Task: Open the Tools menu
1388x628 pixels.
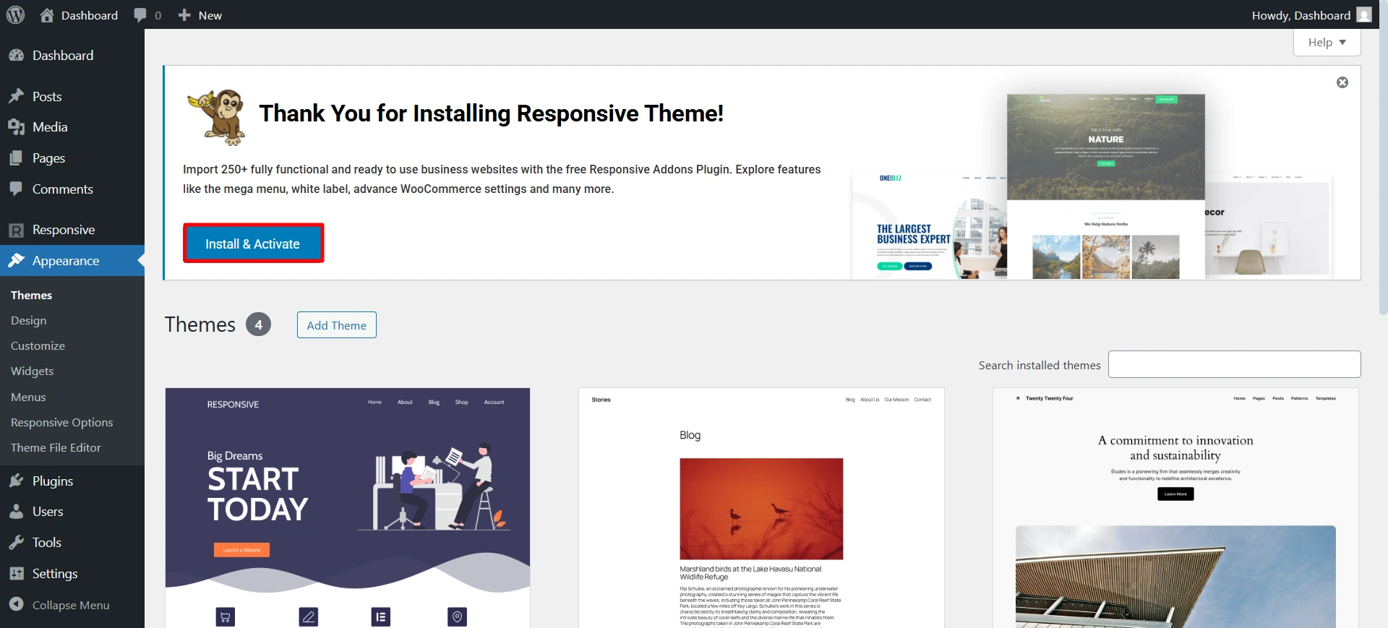Action: pyautogui.click(x=72, y=543)
